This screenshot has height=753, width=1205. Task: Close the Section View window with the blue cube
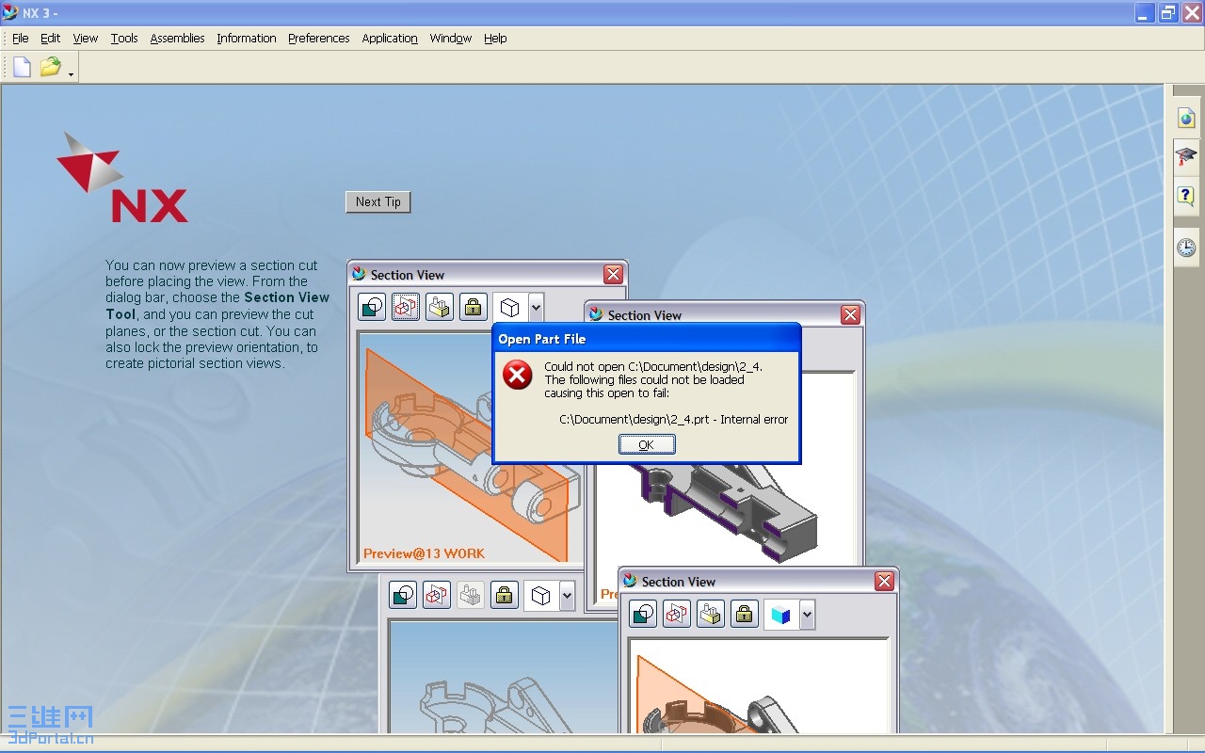tap(884, 581)
